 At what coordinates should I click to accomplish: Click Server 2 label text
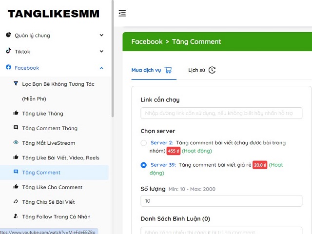[x=162, y=143]
